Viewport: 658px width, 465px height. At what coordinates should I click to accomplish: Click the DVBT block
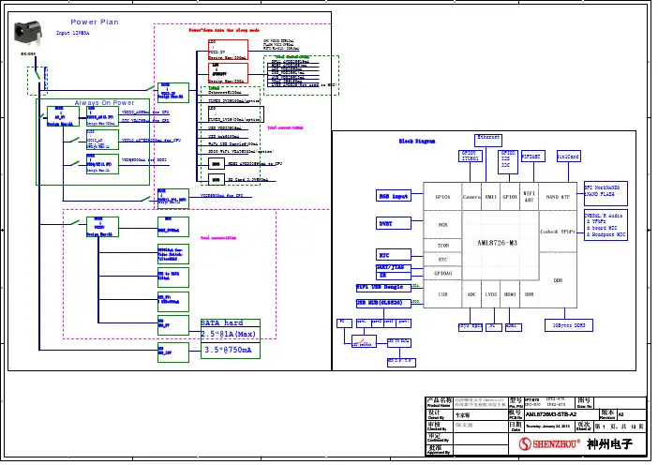click(x=390, y=225)
